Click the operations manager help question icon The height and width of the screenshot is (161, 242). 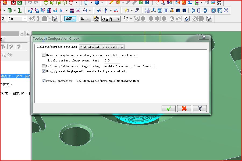click(19, 46)
